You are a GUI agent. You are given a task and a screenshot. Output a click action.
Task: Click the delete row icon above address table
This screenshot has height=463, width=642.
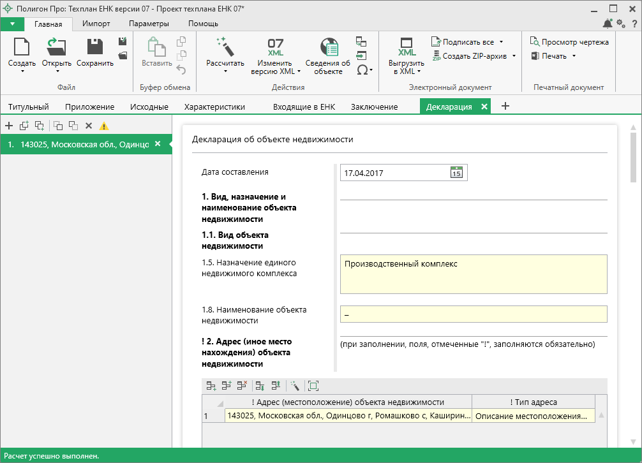[x=242, y=385]
